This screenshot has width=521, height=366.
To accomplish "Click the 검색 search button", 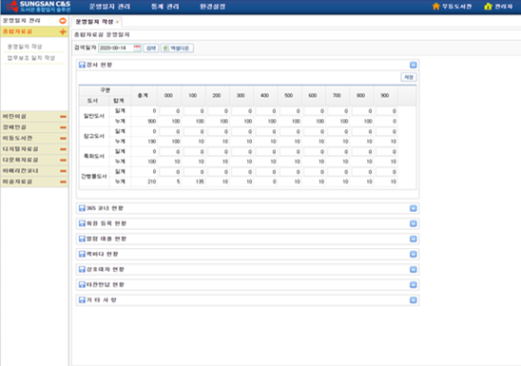I will tap(151, 48).
